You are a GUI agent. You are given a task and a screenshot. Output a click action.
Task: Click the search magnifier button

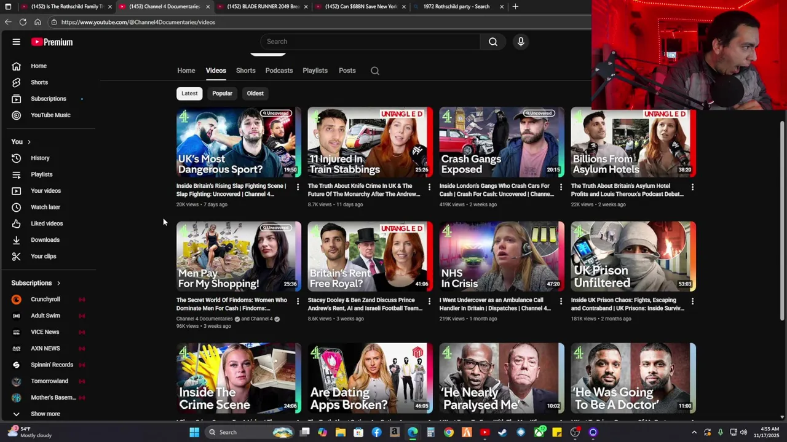pyautogui.click(x=493, y=42)
